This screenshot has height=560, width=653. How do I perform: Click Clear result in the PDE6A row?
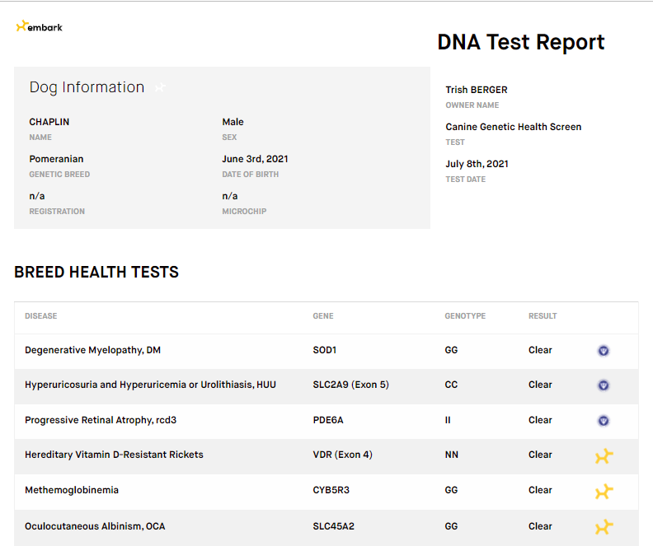pos(540,420)
